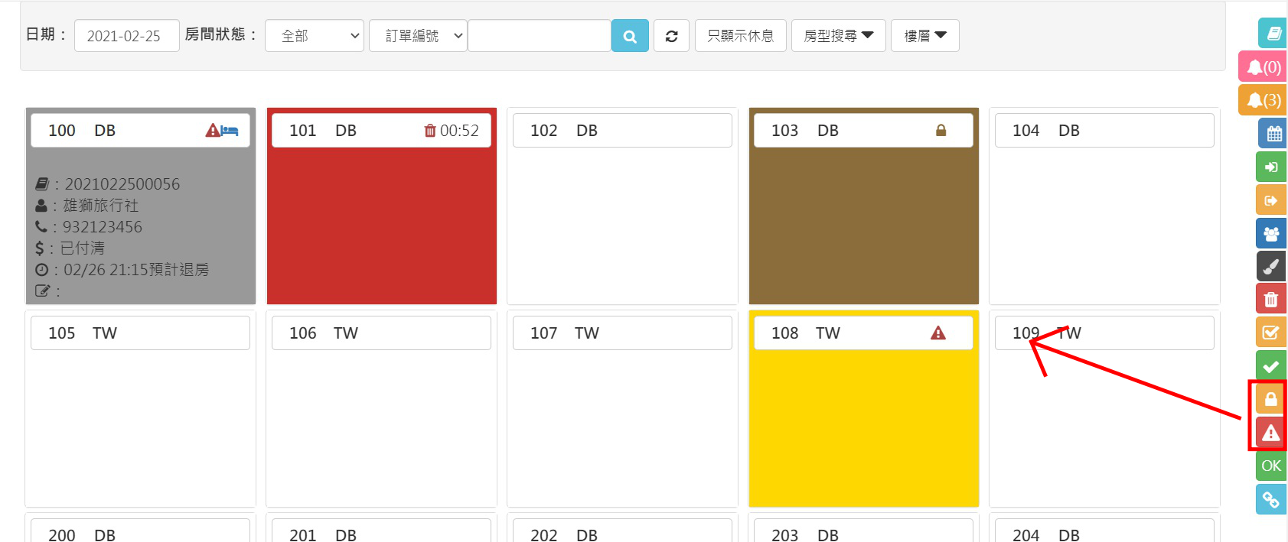
Task: Open the pink notification bell (0)
Action: [1263, 67]
